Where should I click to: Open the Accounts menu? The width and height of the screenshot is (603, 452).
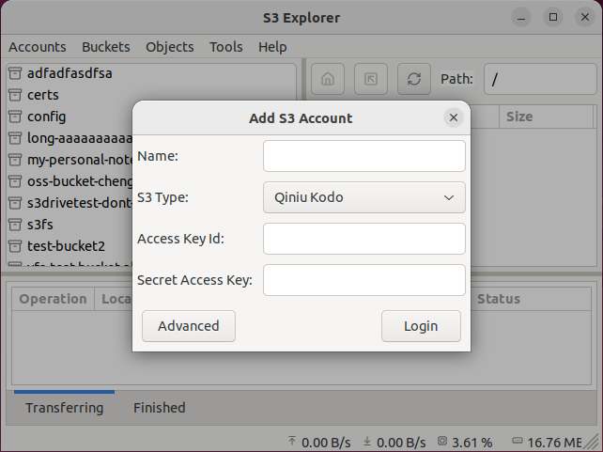(x=38, y=47)
